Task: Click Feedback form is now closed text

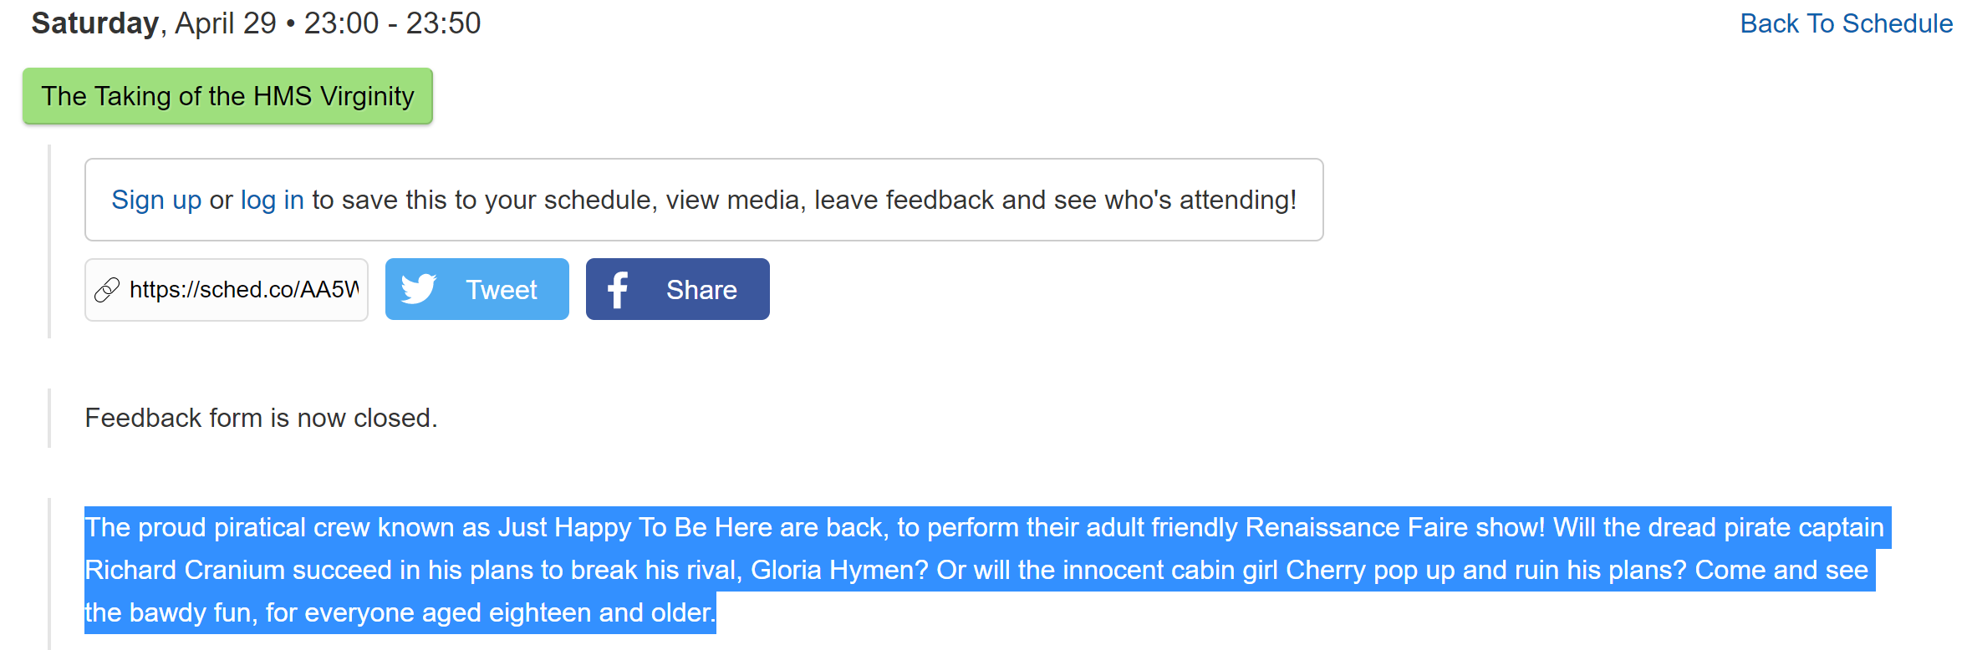Action: [x=262, y=418]
